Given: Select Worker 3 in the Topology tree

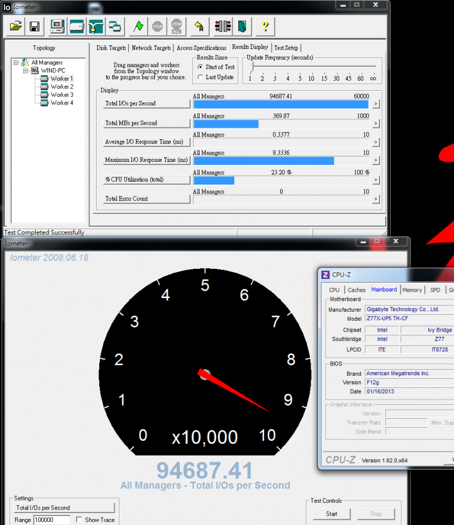Looking at the screenshot, I should tap(62, 94).
